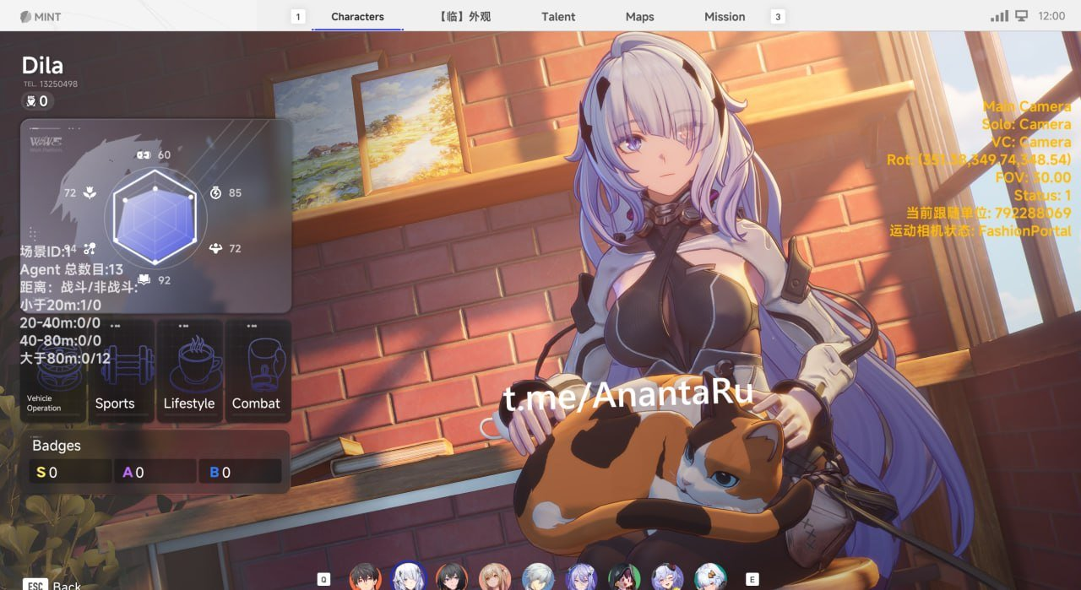Switch to the Characters tab
Image resolution: width=1081 pixels, height=590 pixels.
tap(357, 16)
